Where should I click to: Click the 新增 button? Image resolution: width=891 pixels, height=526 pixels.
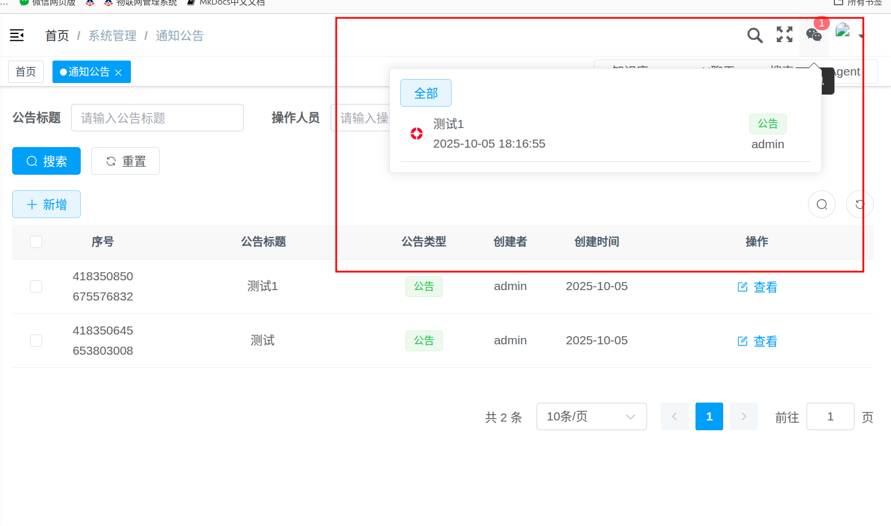click(46, 205)
